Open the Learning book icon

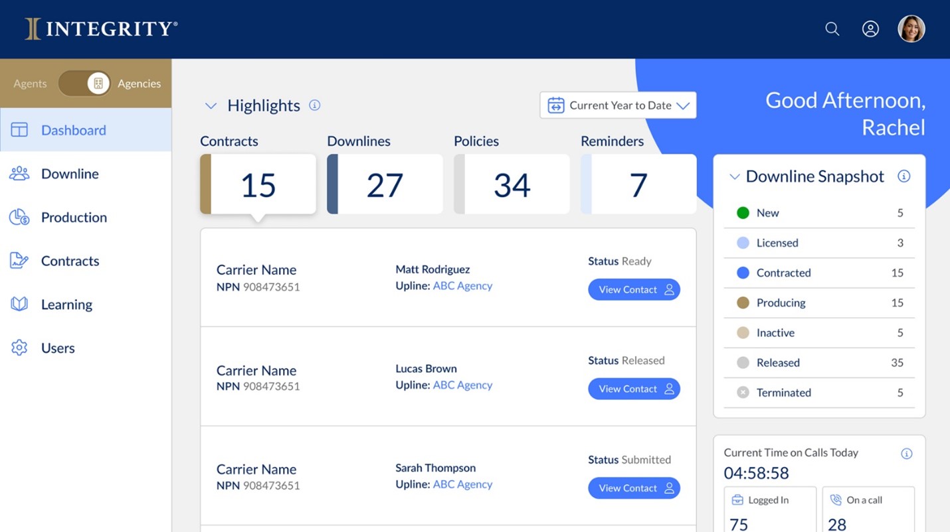[x=19, y=304]
